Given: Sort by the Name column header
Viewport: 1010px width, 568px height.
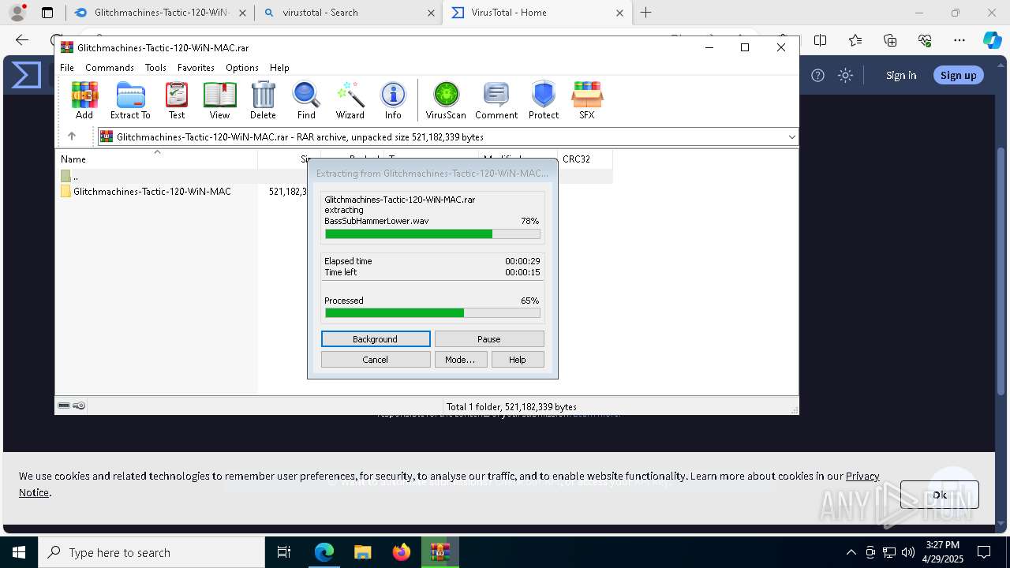Looking at the screenshot, I should click(x=156, y=159).
